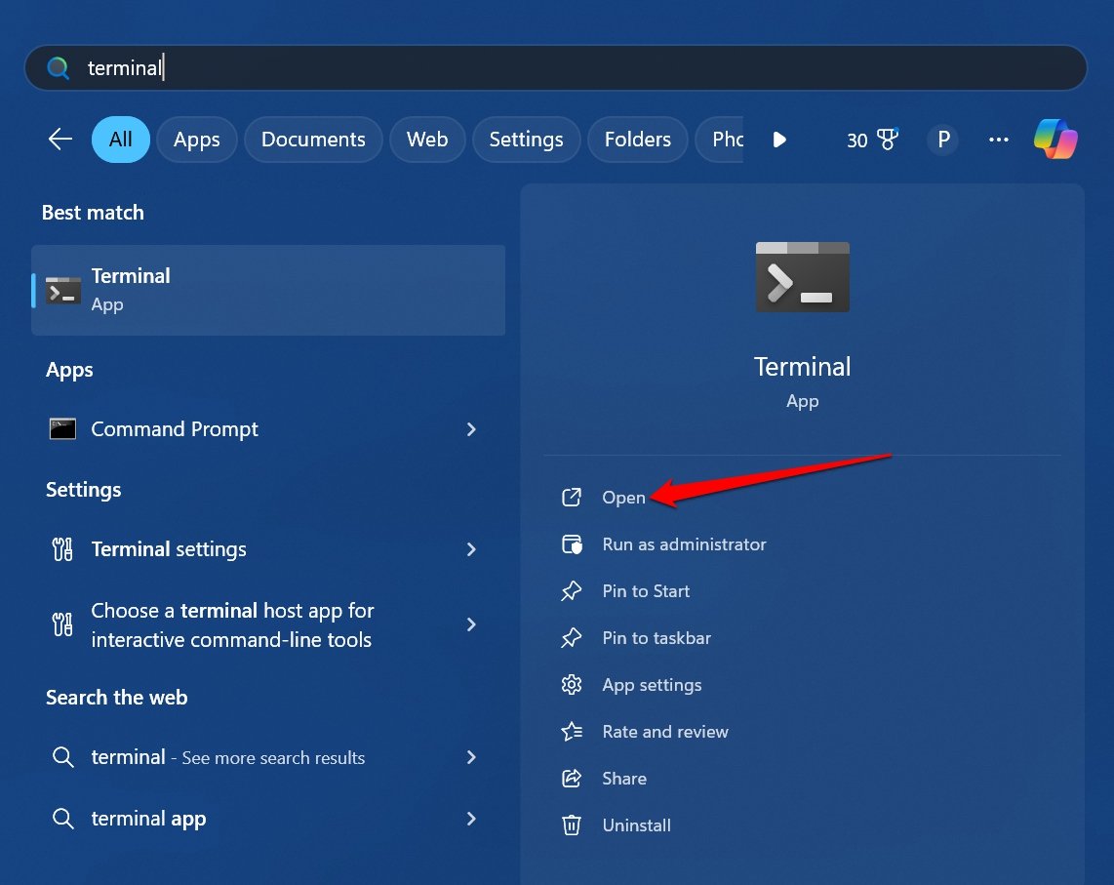Expand the terminal host app result chevron
The height and width of the screenshot is (885, 1114).
tap(471, 624)
